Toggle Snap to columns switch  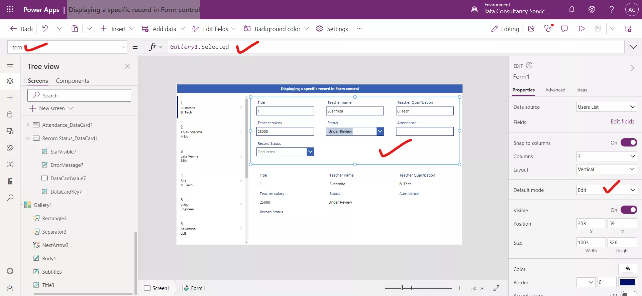click(629, 142)
